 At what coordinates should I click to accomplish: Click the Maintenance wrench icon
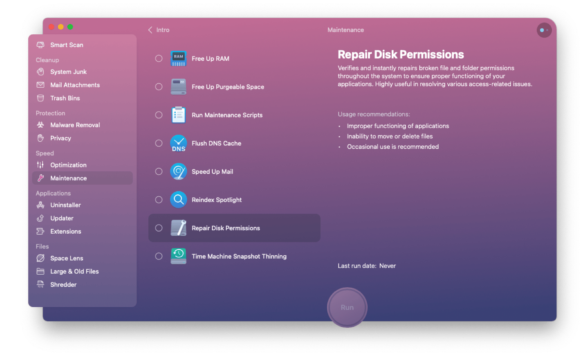tap(40, 178)
